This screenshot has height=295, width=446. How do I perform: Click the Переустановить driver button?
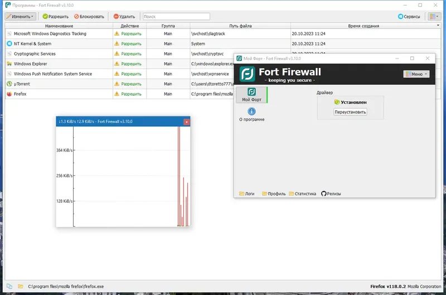(x=350, y=112)
